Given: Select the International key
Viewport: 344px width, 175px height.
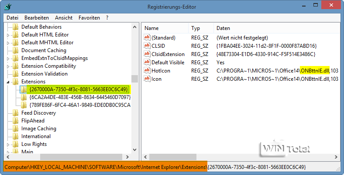Looking at the screenshot, I should point(36,137).
